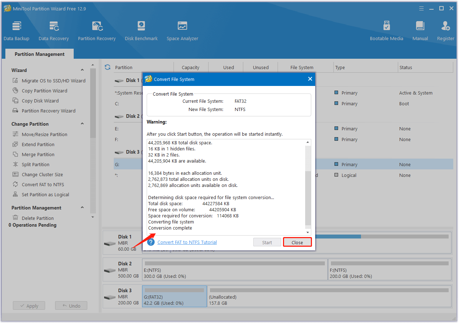Select the E: partition row
The image size is (459, 323).
pyautogui.click(x=283, y=129)
